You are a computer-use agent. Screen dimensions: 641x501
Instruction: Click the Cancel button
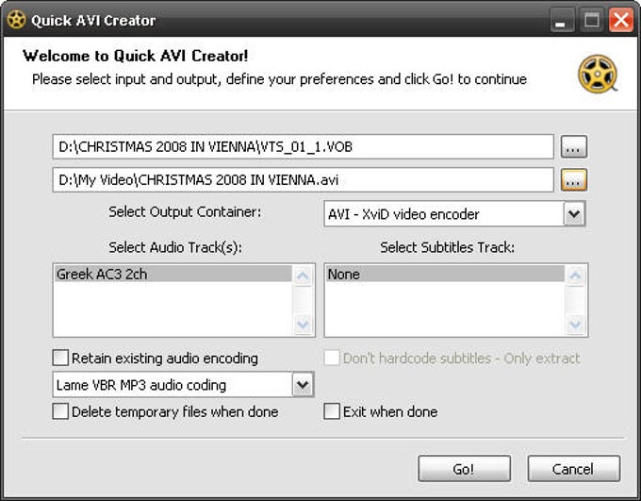click(x=573, y=469)
